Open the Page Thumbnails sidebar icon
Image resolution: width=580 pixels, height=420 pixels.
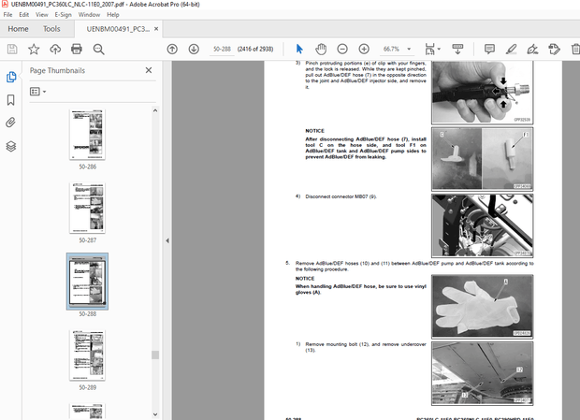[x=11, y=77]
